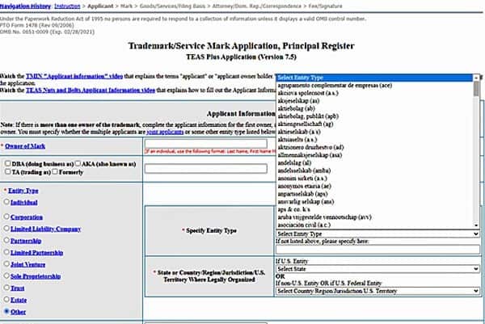
Task: Select the Sole Proprietorship radio button
Action: click(x=6, y=276)
